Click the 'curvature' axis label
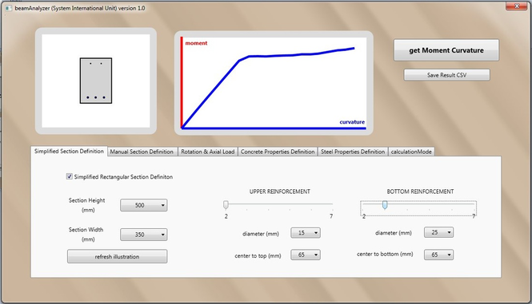 [352, 122]
